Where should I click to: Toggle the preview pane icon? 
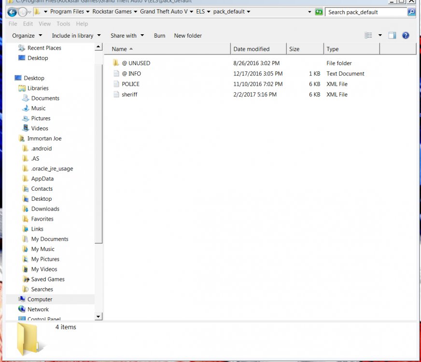[x=392, y=35]
